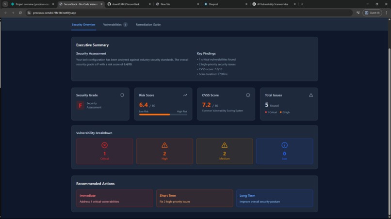Click the red F grade badge
The image size is (391, 219).
(x=81, y=105)
